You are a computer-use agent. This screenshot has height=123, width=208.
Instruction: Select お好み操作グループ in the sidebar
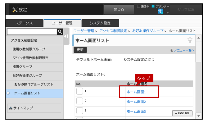point(34,75)
